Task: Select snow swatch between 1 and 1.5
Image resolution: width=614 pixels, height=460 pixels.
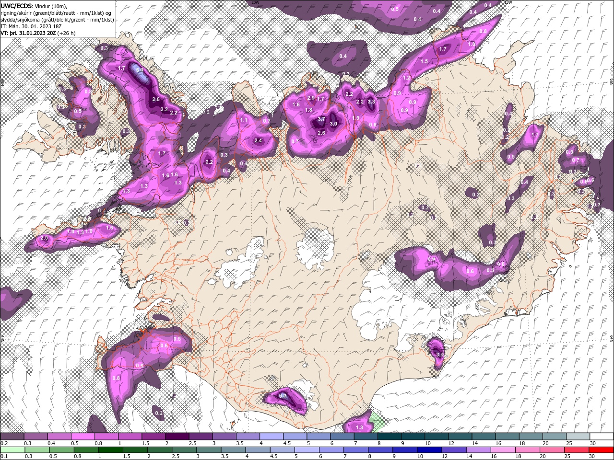Action: point(130,437)
